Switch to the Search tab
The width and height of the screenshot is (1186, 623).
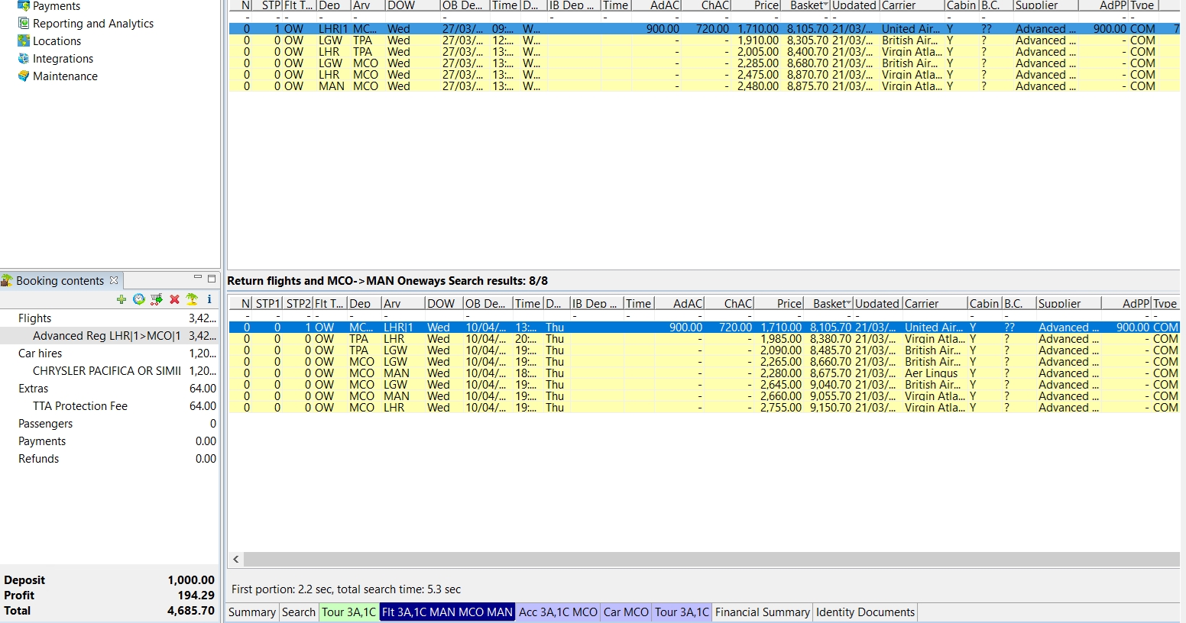coord(299,612)
